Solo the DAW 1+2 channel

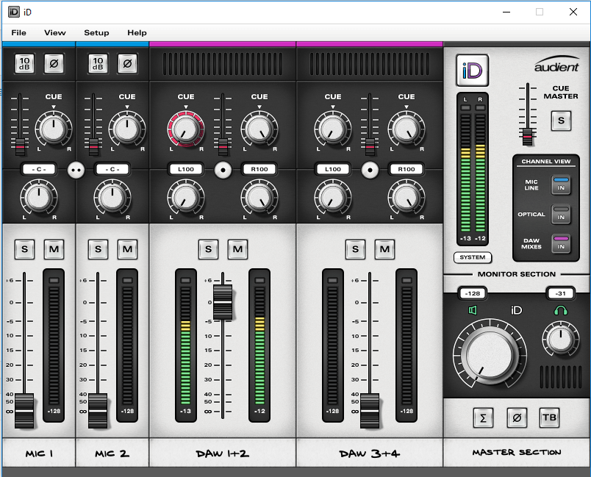pyautogui.click(x=208, y=249)
